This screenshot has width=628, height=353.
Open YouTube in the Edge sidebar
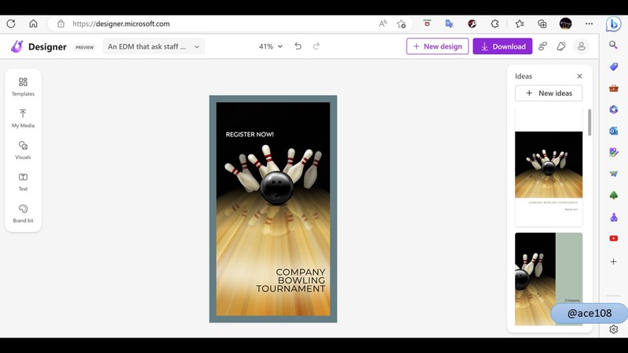613,238
